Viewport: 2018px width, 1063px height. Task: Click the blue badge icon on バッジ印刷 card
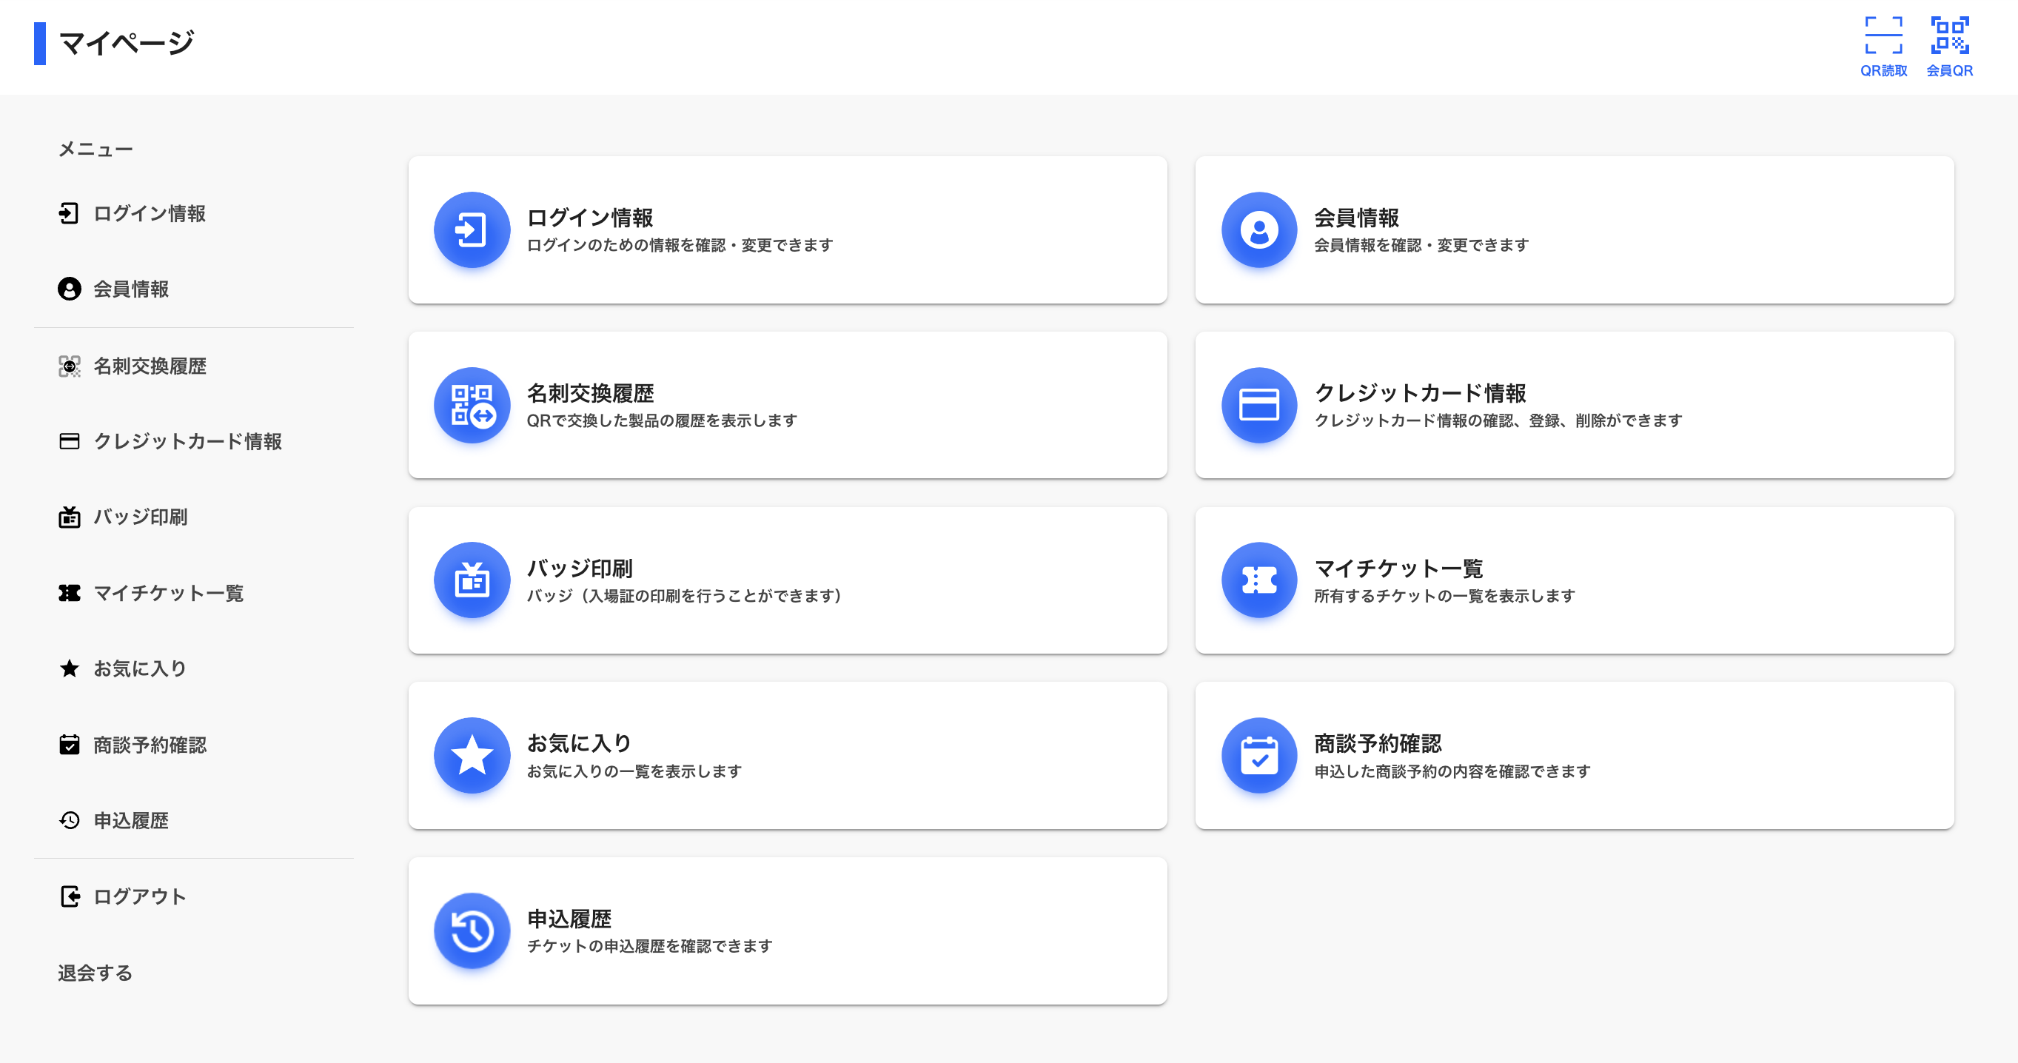[x=472, y=580]
